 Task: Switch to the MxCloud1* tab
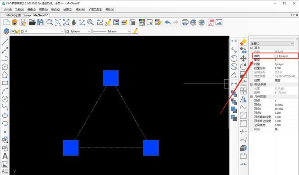click(41, 15)
